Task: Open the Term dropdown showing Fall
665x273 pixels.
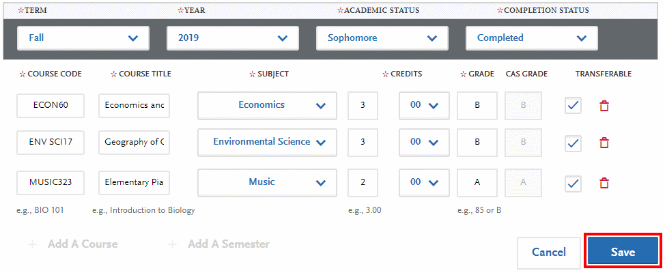Action: [83, 38]
